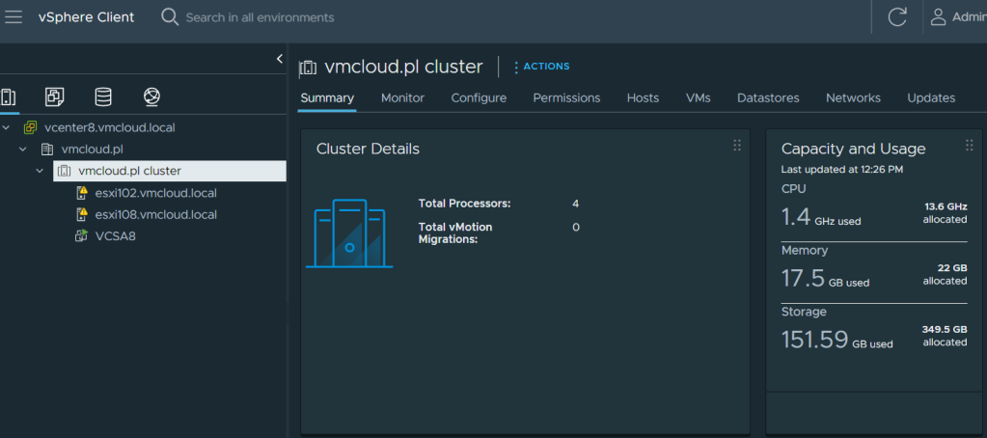
Task: Select host esxi102.vmcloud.local in tree
Action: pos(155,193)
